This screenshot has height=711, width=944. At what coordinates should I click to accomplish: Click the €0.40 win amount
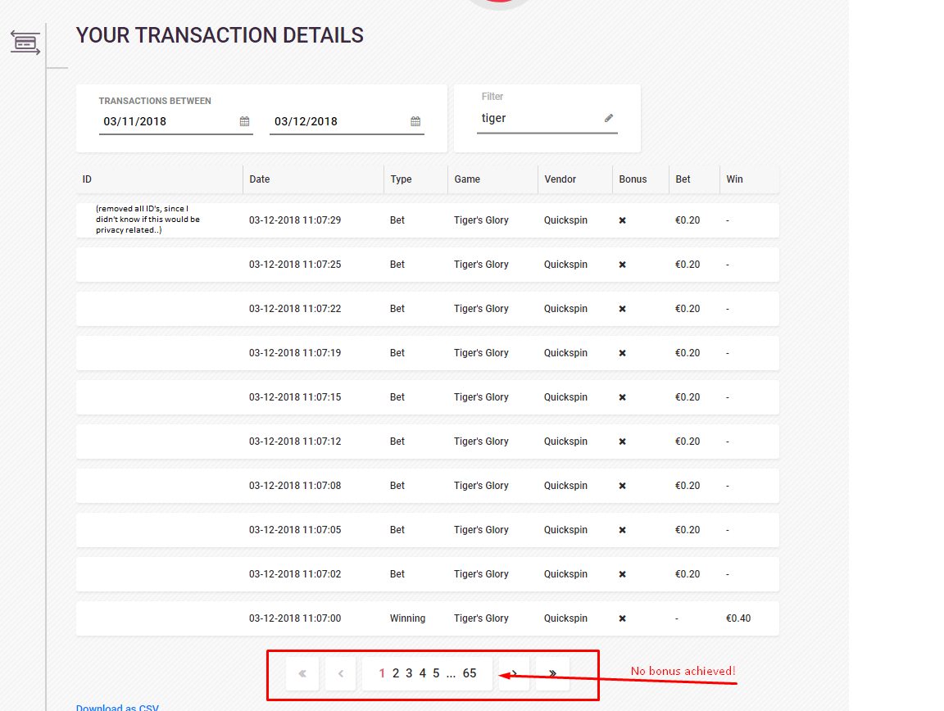[738, 618]
